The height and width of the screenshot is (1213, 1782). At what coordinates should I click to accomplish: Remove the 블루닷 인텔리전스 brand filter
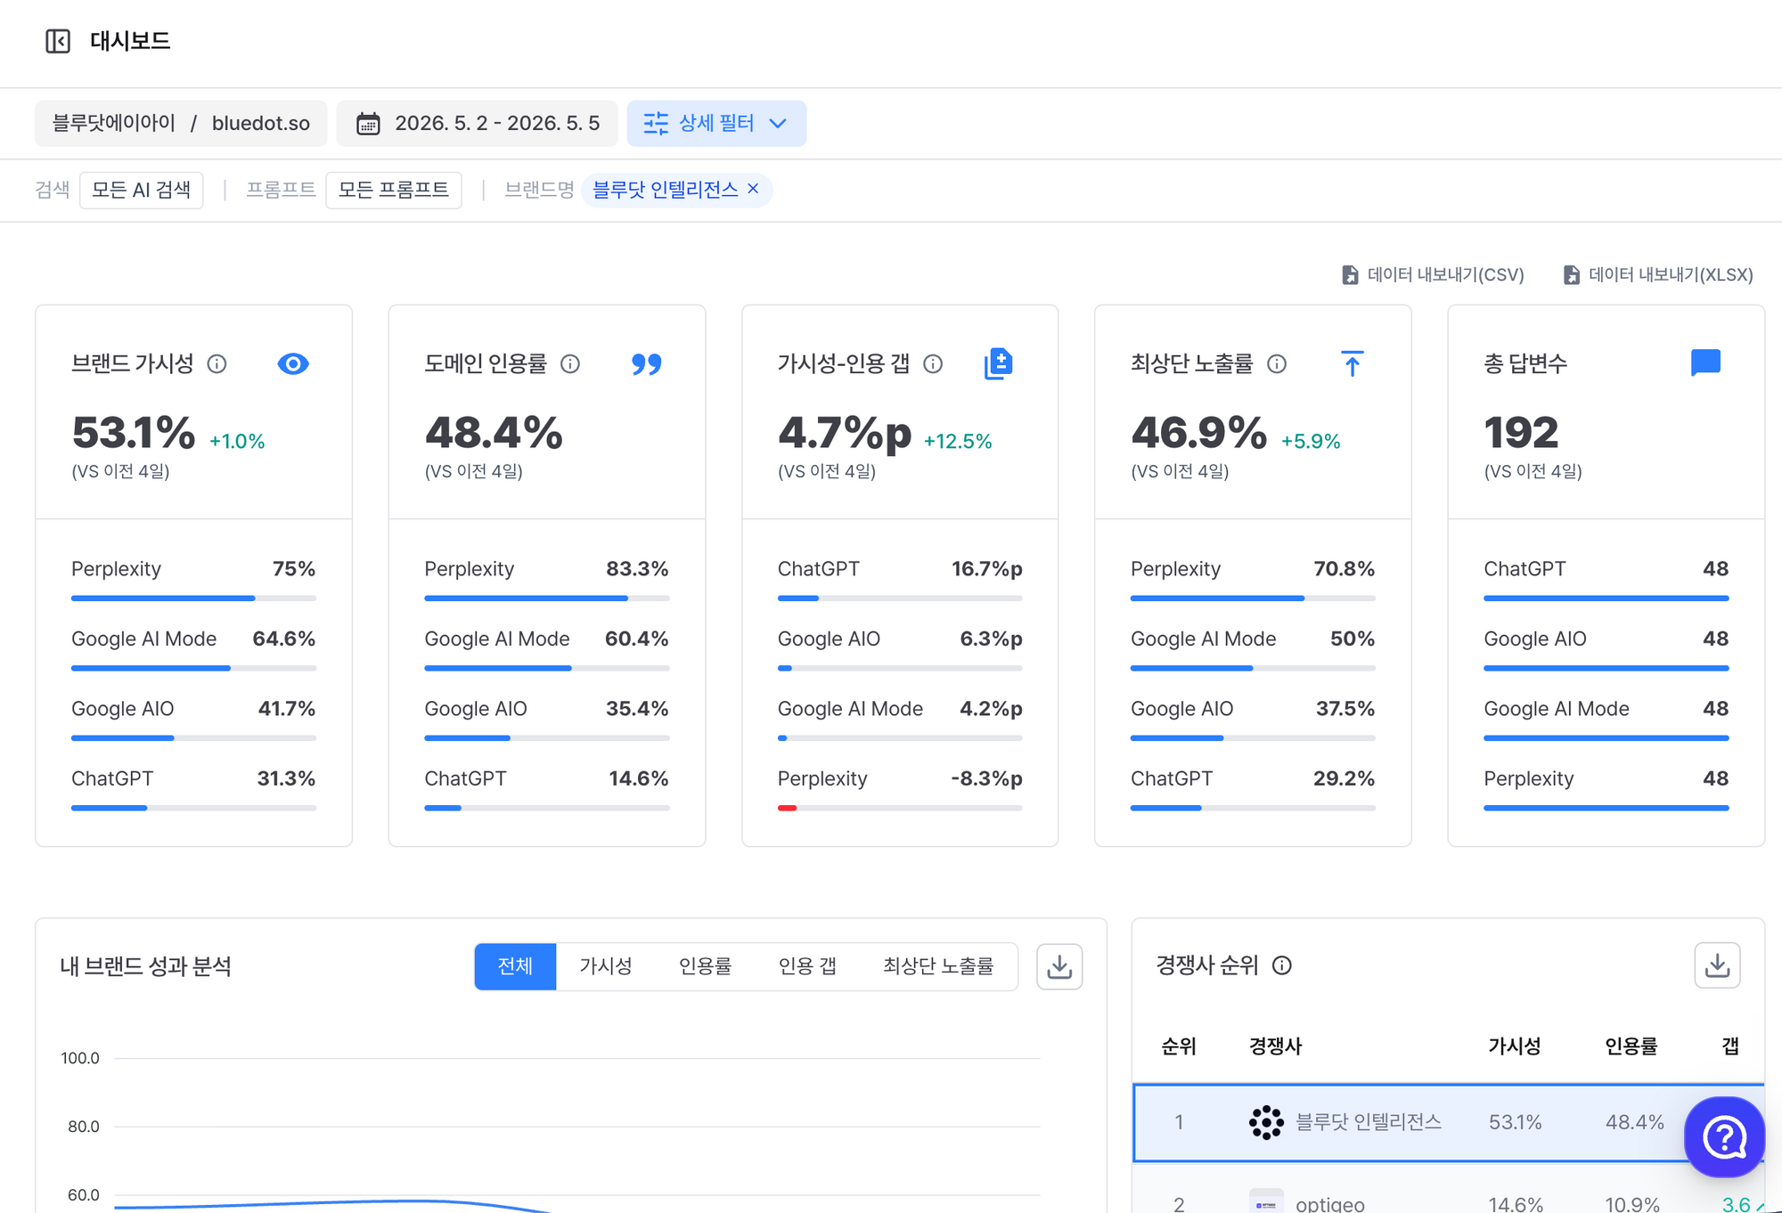pos(753,189)
